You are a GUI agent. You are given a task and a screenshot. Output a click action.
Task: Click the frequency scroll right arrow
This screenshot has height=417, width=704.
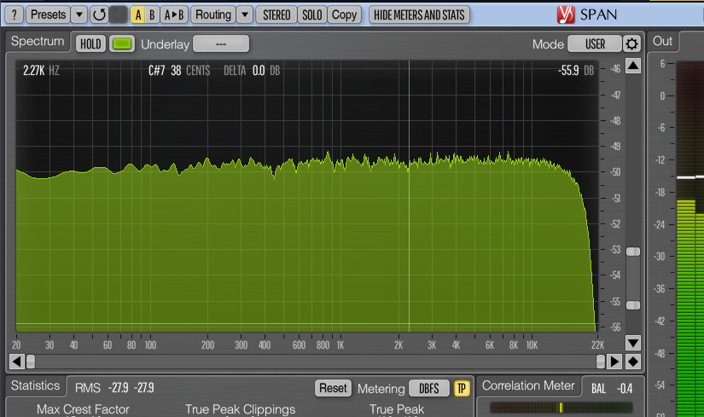point(614,362)
